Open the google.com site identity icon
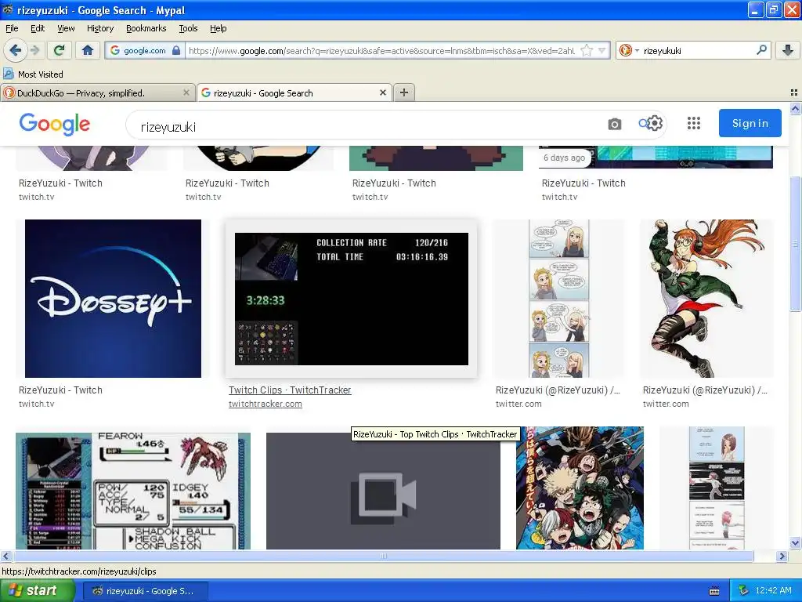The image size is (802, 602). [x=145, y=51]
